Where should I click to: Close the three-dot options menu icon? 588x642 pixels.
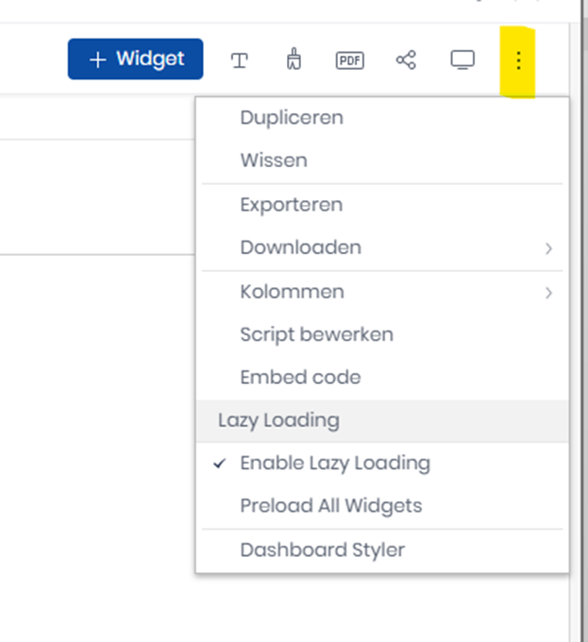tap(518, 60)
